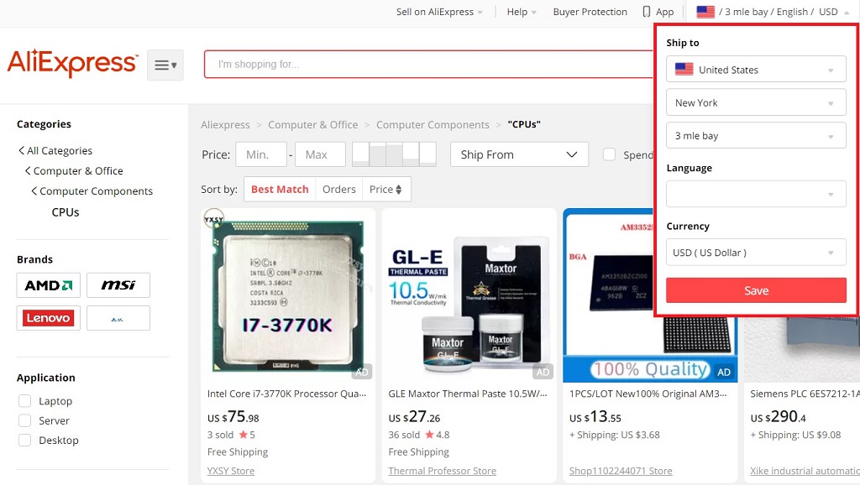Click the back chevron beside Computer & Office
The height and width of the screenshot is (485, 860).
(28, 171)
